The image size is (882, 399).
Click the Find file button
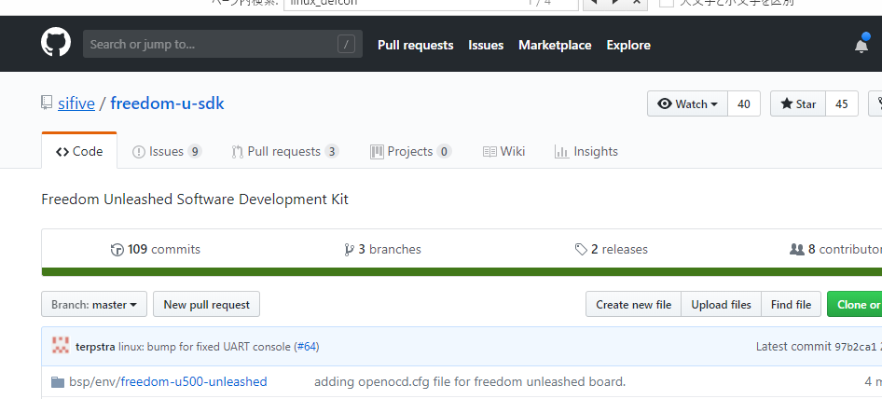coord(791,305)
